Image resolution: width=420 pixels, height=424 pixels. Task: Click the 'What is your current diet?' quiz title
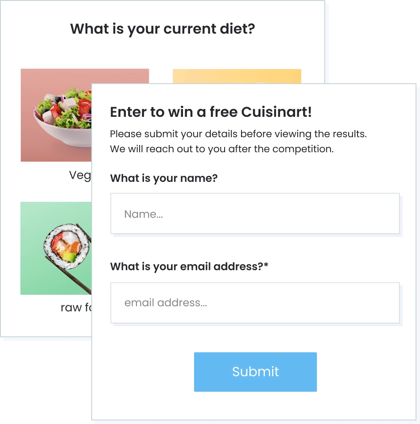point(163,28)
